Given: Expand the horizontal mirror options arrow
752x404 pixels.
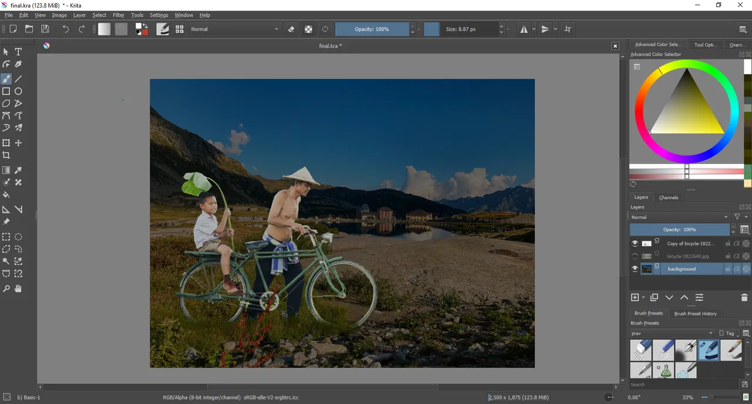Looking at the screenshot, I should click(x=533, y=29).
